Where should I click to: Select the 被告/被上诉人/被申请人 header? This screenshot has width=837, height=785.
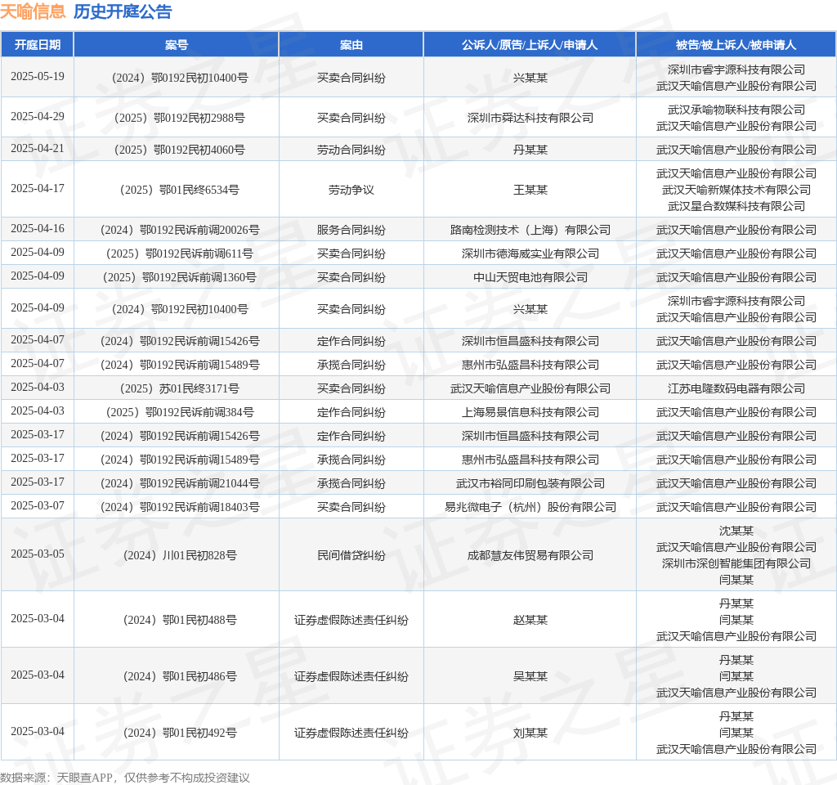tap(736, 45)
